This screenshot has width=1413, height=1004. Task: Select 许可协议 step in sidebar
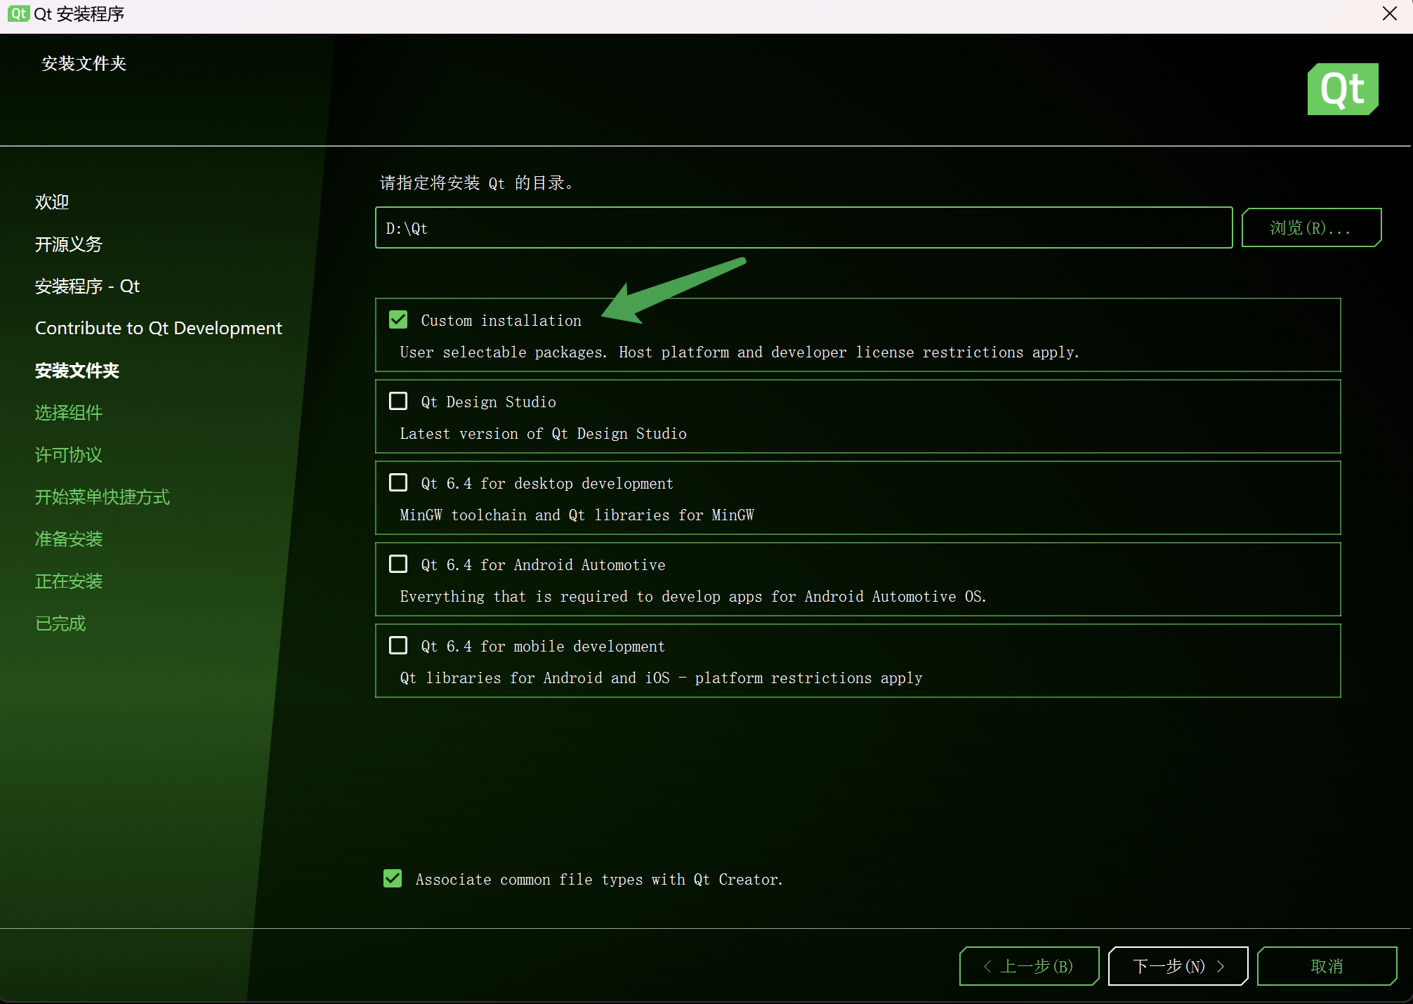pyautogui.click(x=69, y=455)
